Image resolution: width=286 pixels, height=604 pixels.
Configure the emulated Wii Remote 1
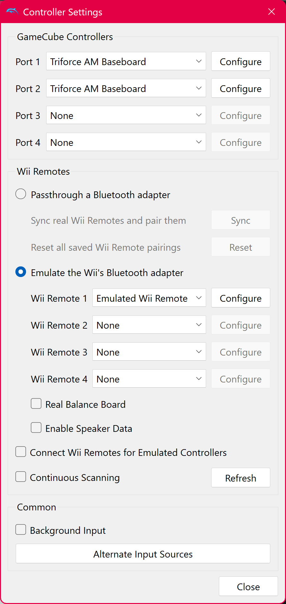pyautogui.click(x=241, y=298)
